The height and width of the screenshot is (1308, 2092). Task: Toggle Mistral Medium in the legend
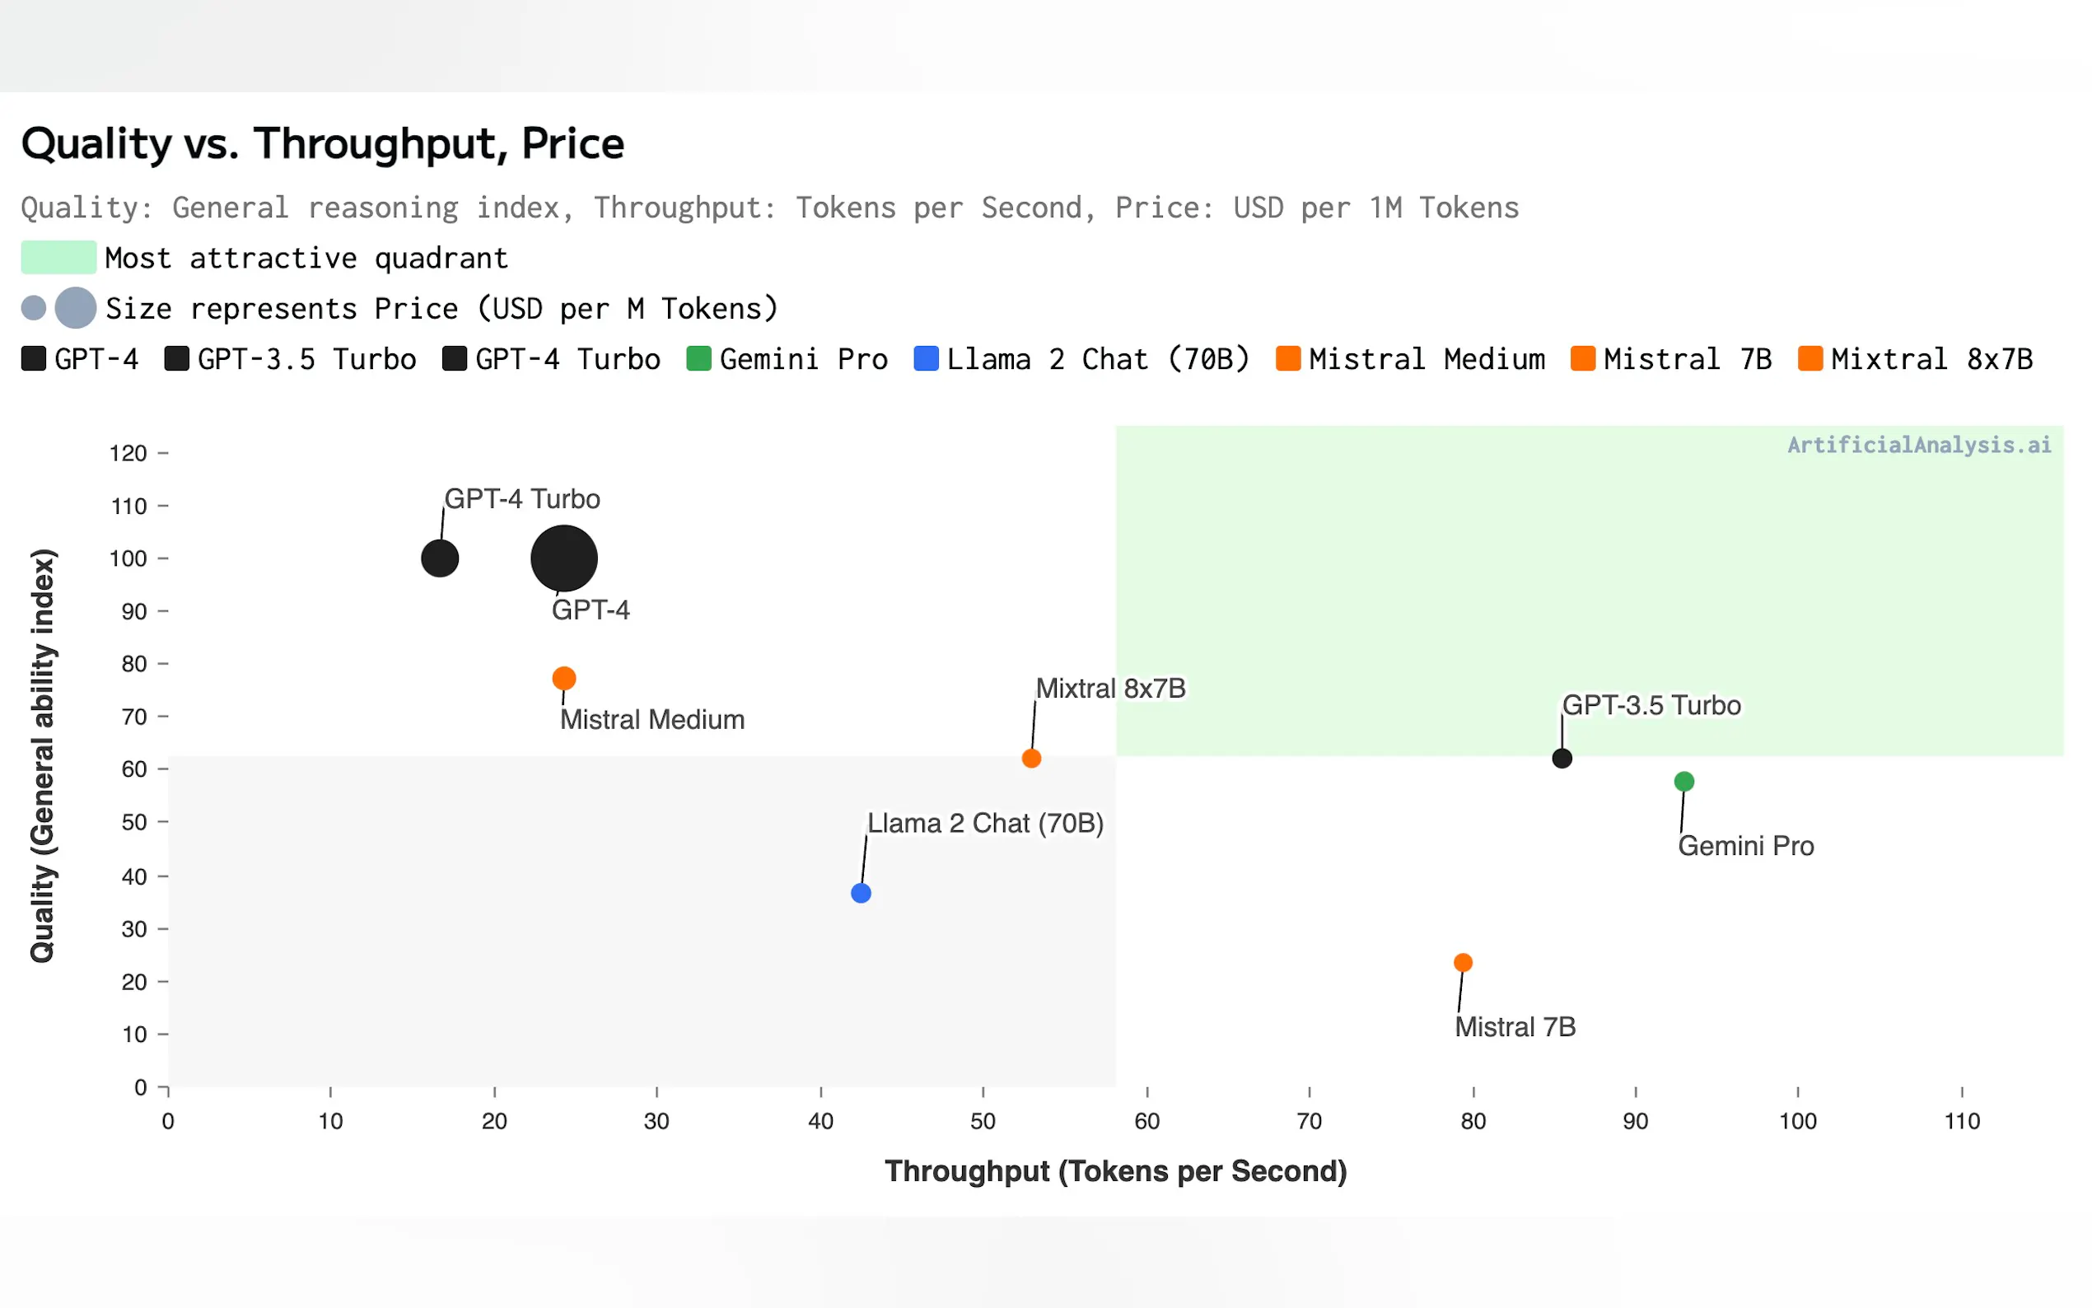click(1411, 359)
